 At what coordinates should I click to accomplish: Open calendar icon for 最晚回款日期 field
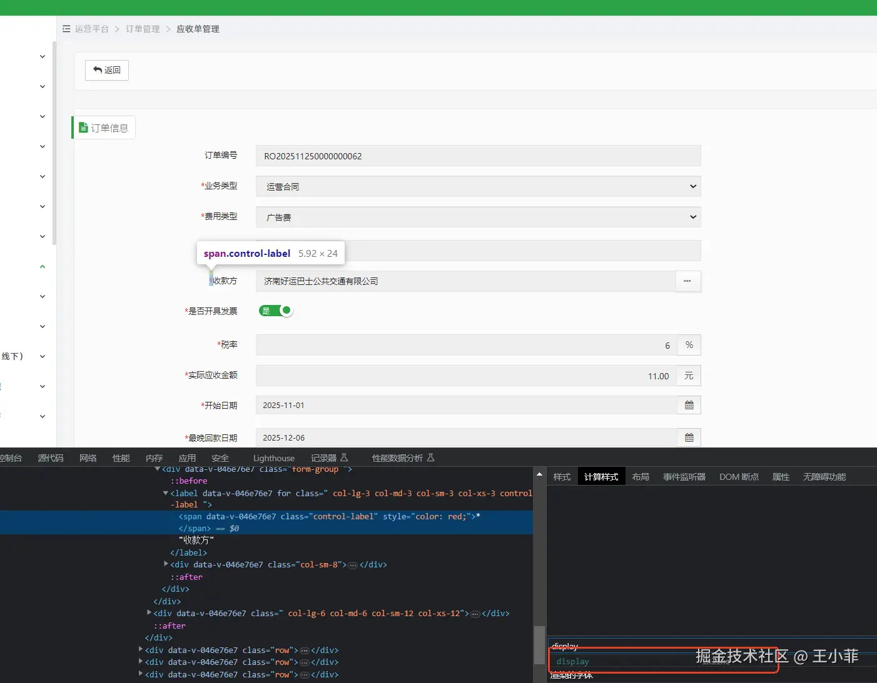click(x=689, y=438)
